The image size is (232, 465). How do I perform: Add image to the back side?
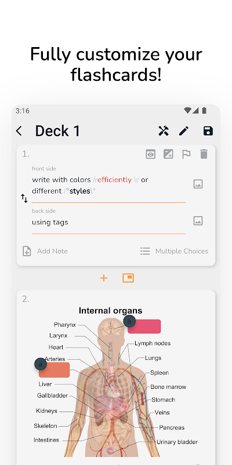coord(198,221)
